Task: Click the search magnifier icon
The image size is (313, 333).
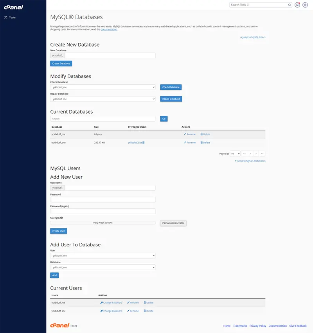Action: [290, 5]
